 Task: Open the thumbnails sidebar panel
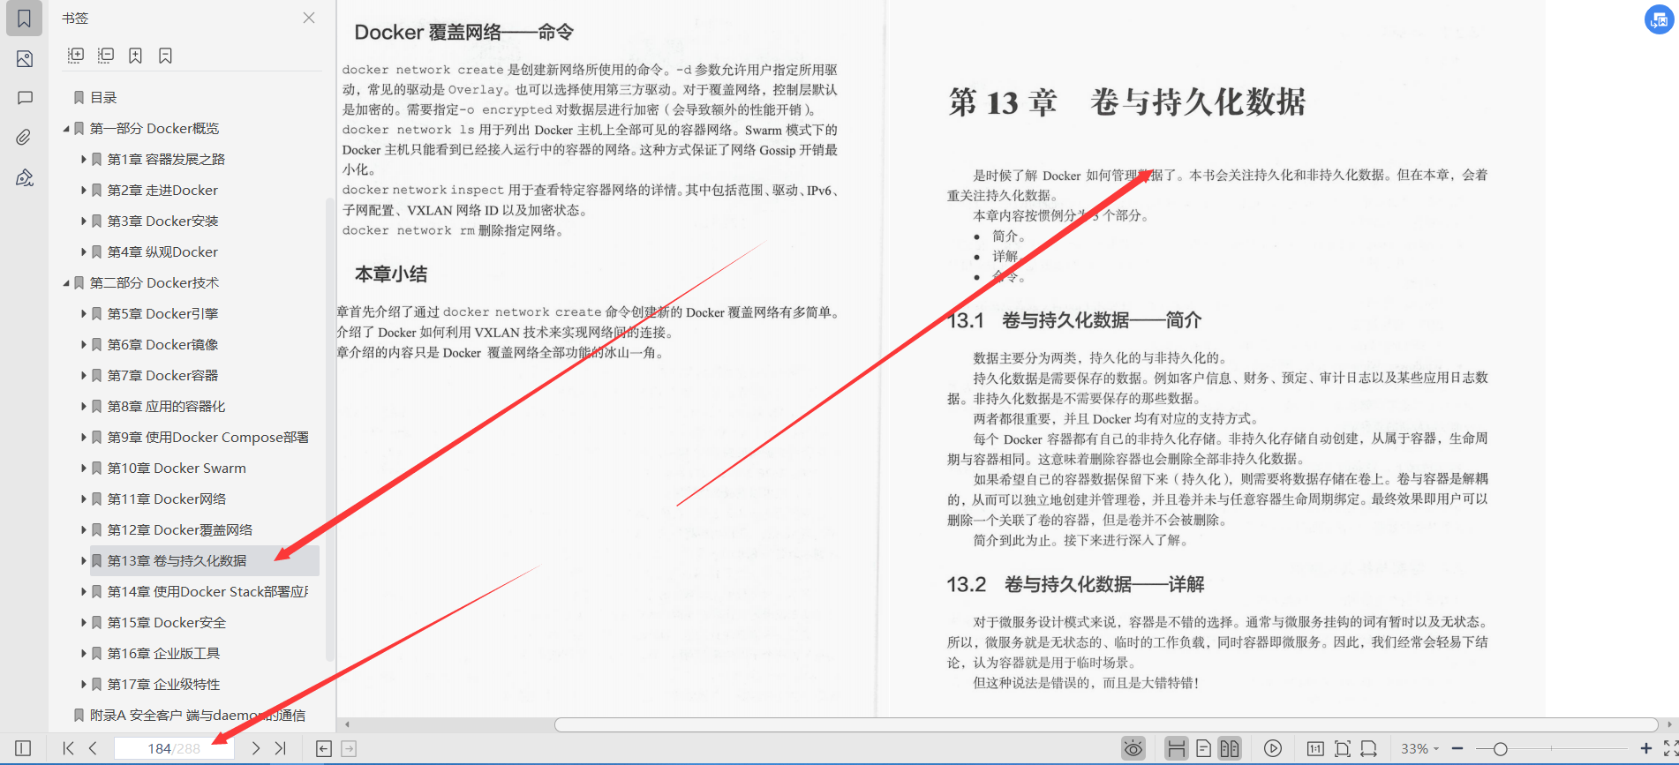tap(25, 59)
